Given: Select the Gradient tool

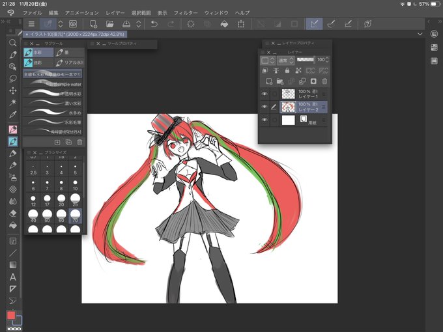Looking at the screenshot, I should point(13,265).
